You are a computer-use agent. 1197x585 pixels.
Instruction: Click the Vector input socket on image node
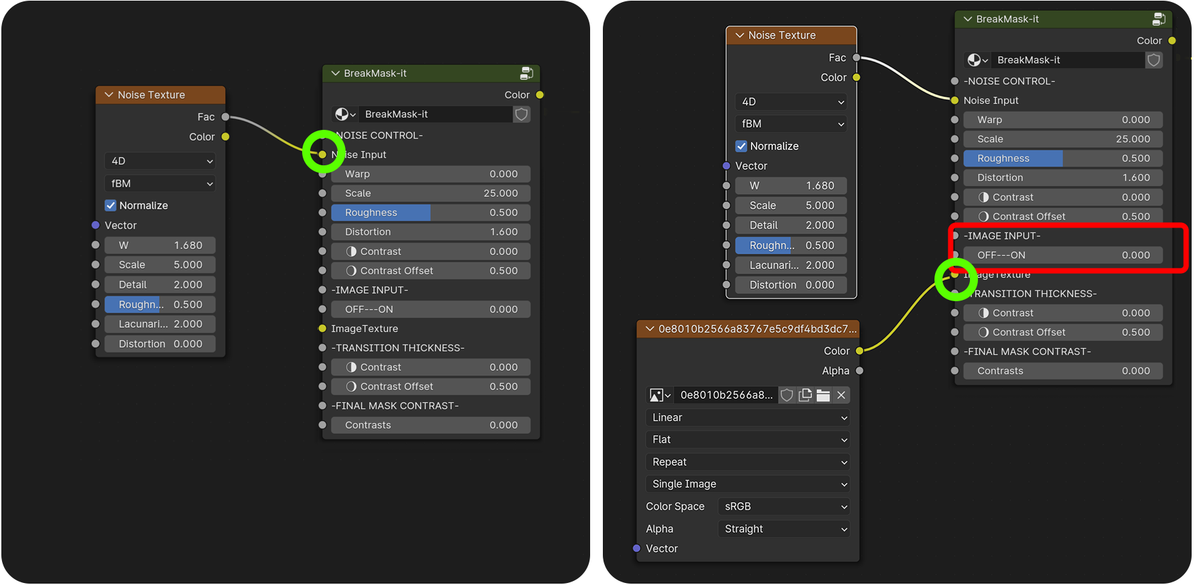tap(636, 548)
